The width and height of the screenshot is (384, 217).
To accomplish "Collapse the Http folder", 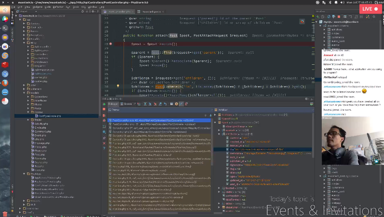I will [24, 43].
